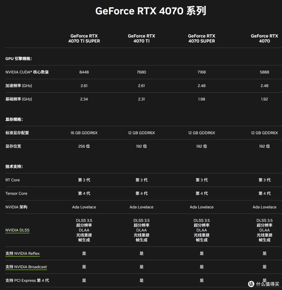Image resolution: width=282 pixels, height=290 pixels.
Task: Click the 显存规格 section heading
Action: point(14,119)
